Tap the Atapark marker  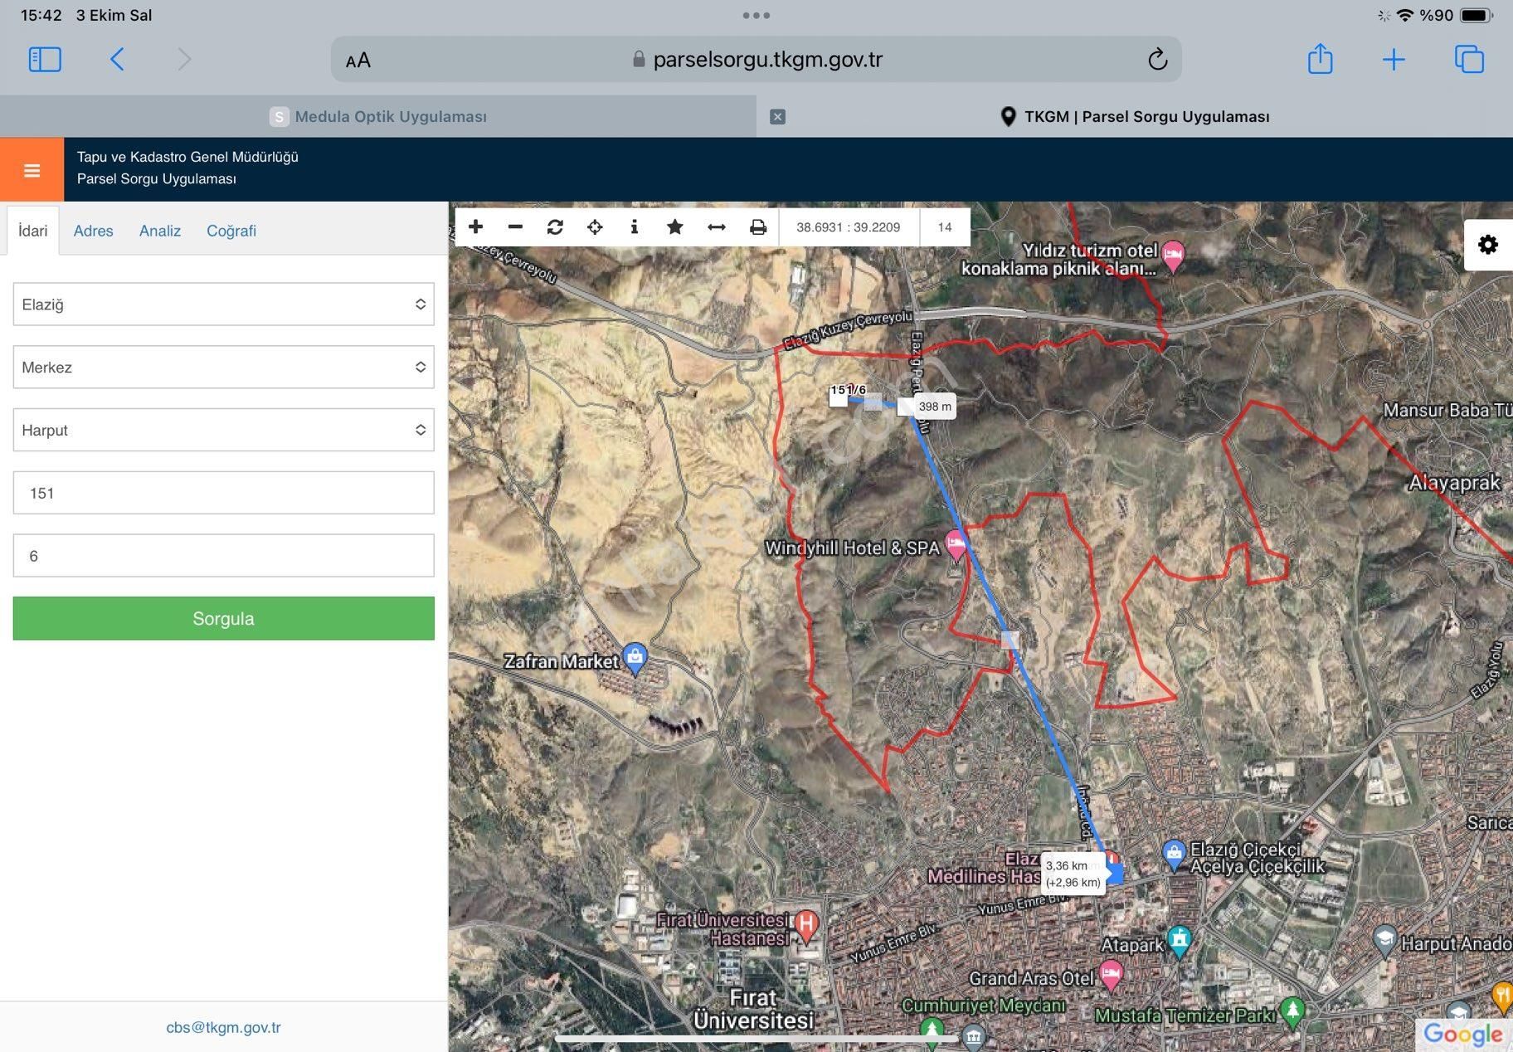tap(1179, 940)
